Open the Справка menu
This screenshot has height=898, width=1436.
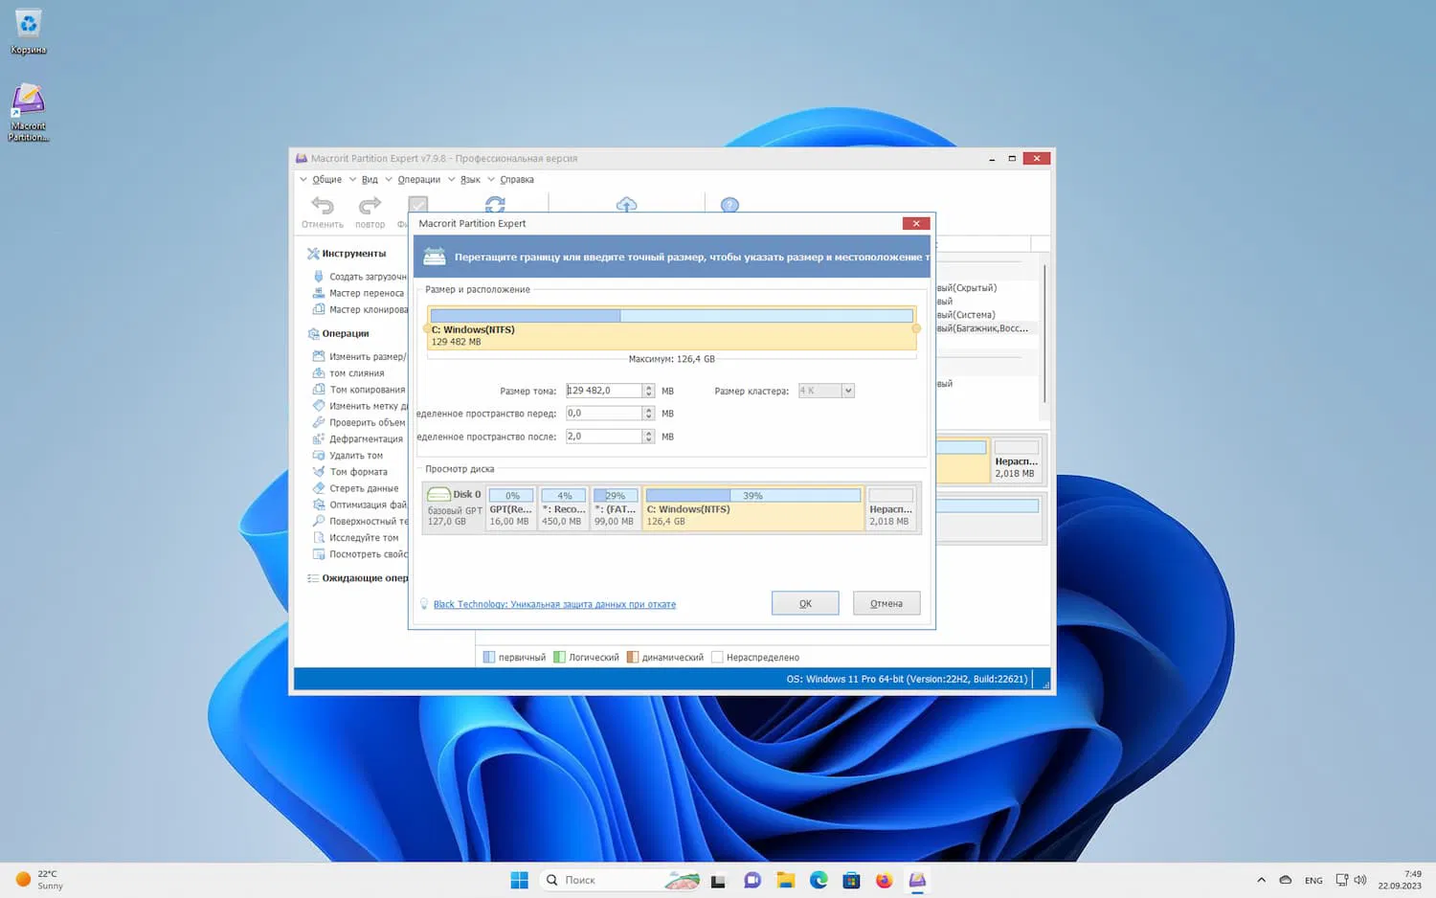tap(516, 179)
